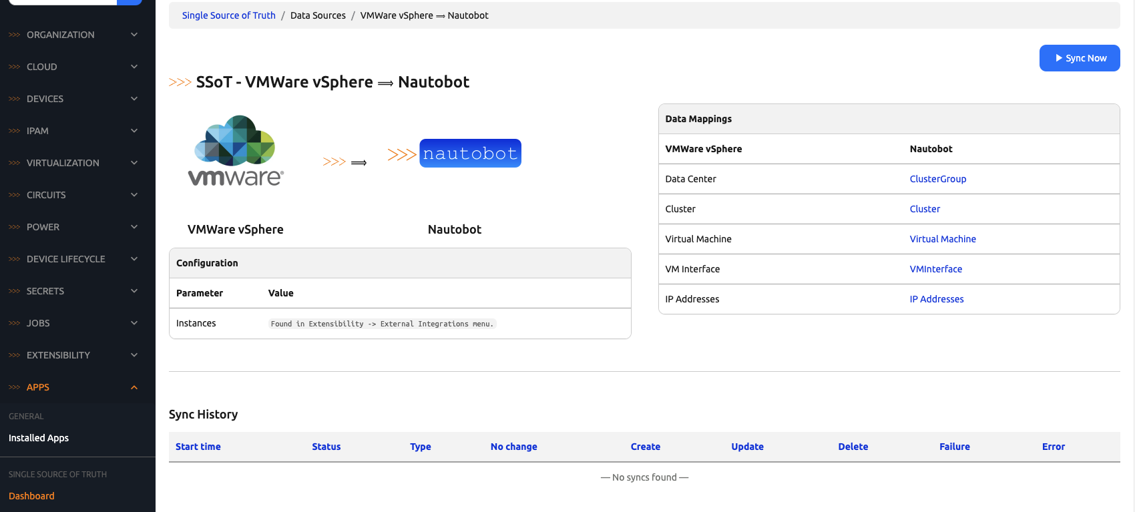Sort sync history by Failure column
The image size is (1135, 512).
click(x=954, y=447)
